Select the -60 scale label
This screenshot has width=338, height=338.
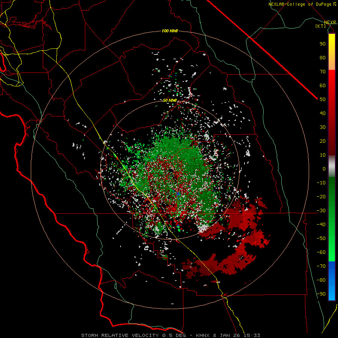(x=321, y=252)
